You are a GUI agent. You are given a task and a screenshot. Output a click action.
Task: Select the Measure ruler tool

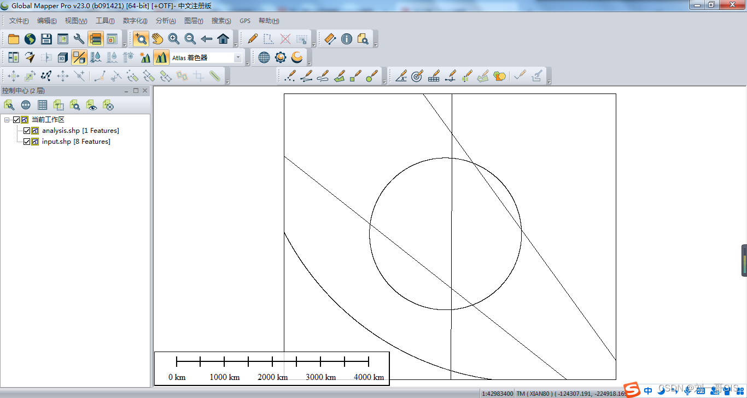pyautogui.click(x=330, y=39)
